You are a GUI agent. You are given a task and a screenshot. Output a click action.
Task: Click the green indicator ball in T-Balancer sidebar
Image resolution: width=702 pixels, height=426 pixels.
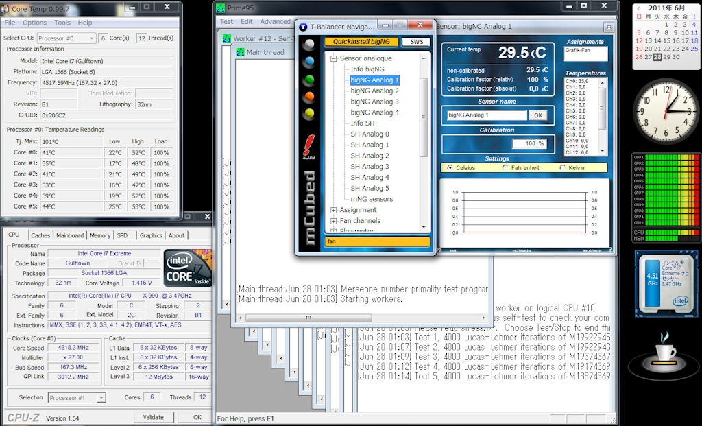coord(310,79)
